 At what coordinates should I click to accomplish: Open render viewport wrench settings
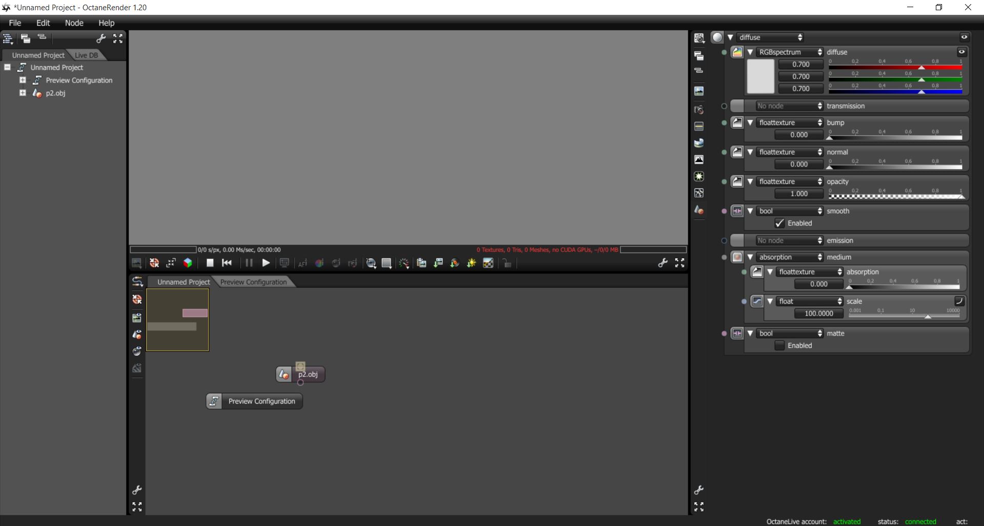pyautogui.click(x=663, y=263)
